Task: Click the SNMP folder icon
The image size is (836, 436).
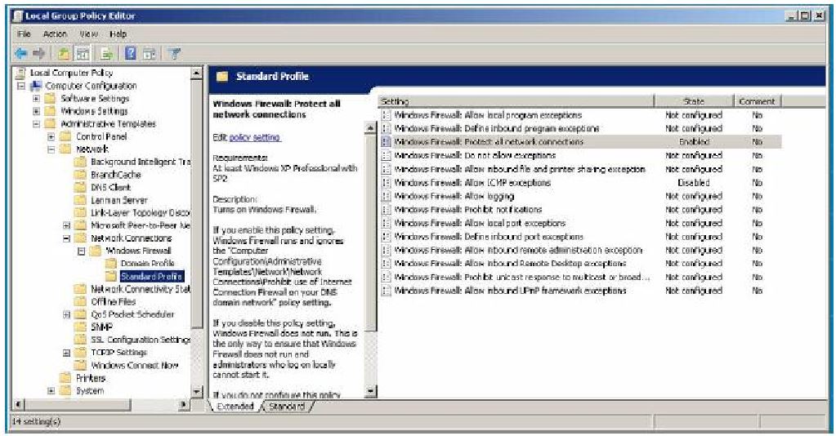Action: pyautogui.click(x=81, y=327)
